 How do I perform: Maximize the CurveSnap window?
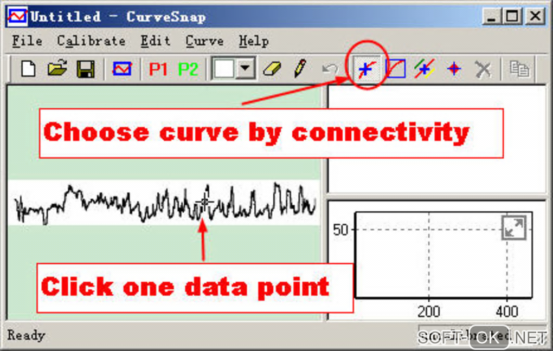pyautogui.click(x=512, y=16)
